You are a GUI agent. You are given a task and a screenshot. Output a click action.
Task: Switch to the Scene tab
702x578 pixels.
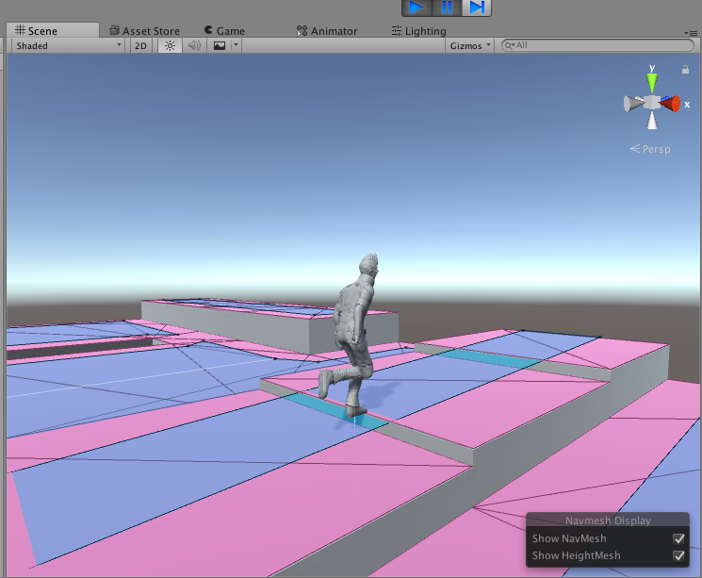click(53, 30)
